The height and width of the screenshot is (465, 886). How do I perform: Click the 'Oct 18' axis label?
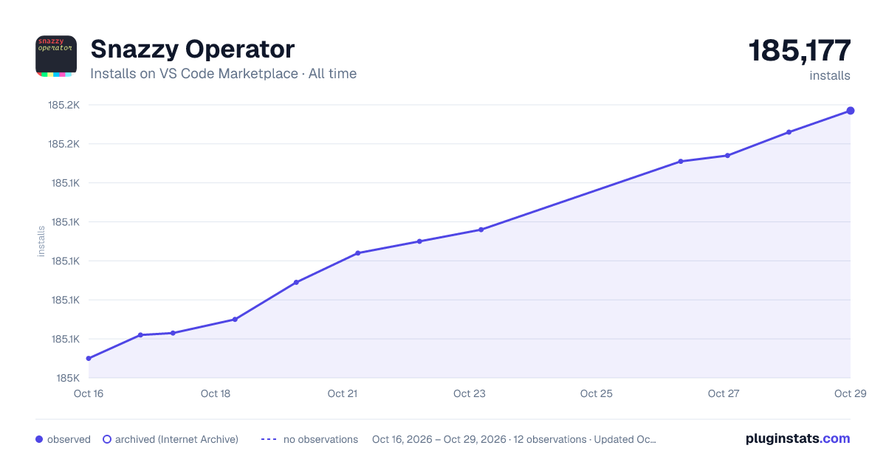[216, 393]
